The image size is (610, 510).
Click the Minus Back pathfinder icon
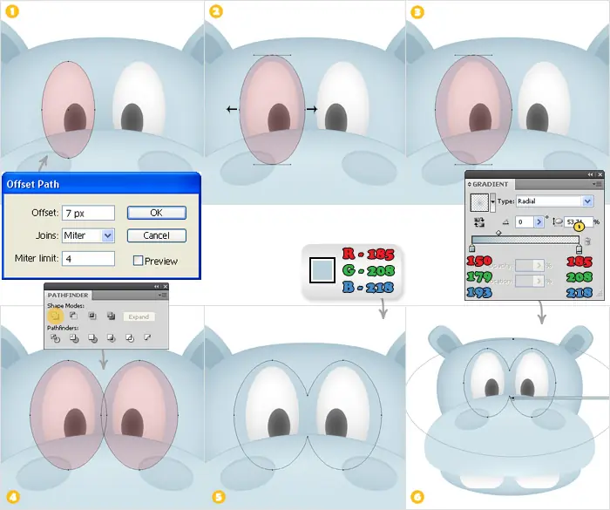147,337
